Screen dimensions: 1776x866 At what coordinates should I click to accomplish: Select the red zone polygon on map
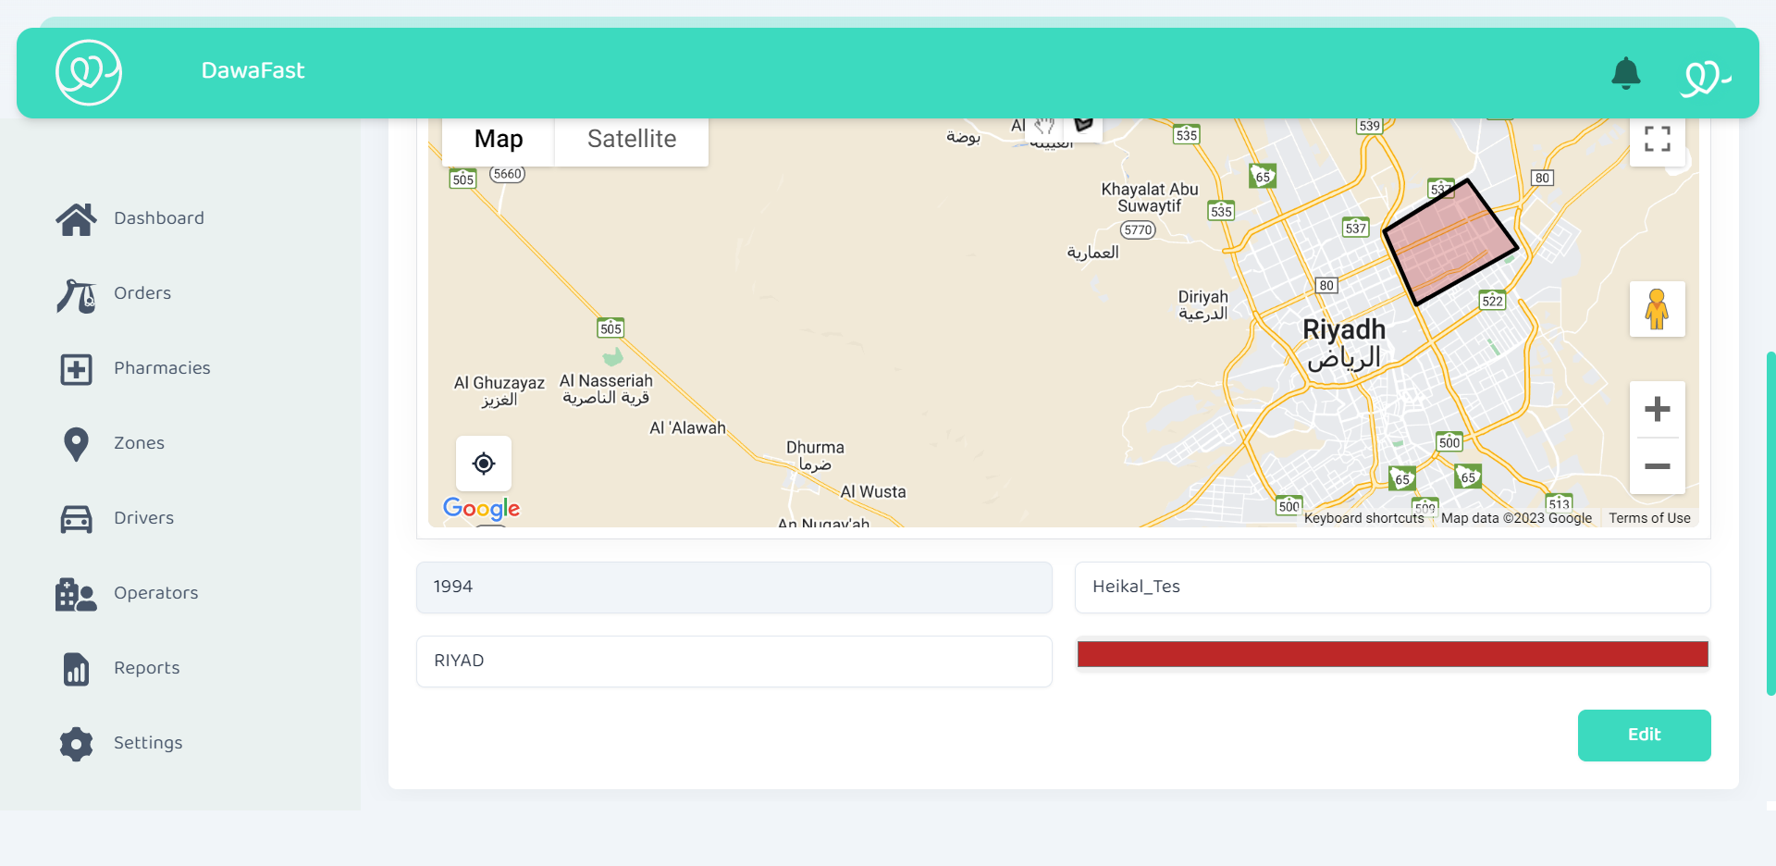1449,243
